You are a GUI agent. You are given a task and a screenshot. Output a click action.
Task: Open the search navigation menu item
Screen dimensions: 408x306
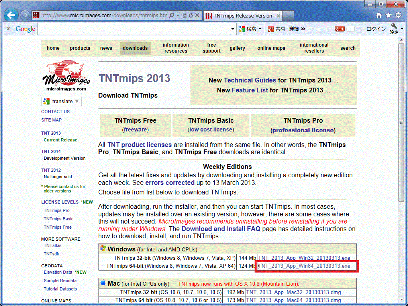tap(348, 48)
